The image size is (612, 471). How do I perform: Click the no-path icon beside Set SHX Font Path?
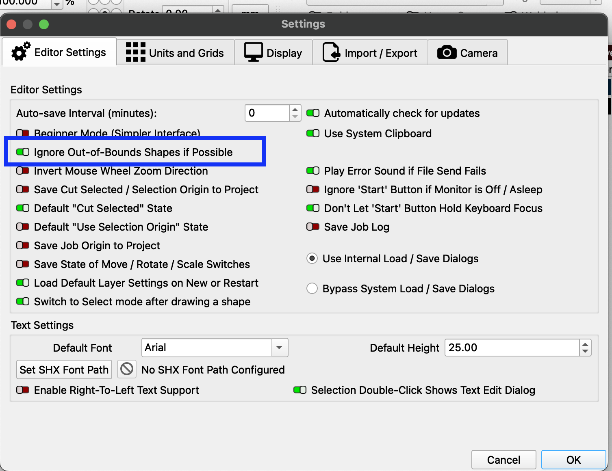(x=127, y=369)
